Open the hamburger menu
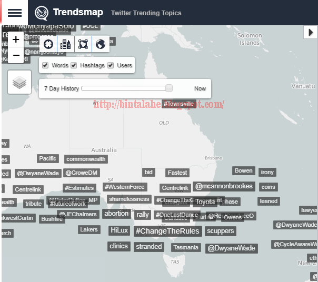The height and width of the screenshot is (282, 318). [15, 13]
